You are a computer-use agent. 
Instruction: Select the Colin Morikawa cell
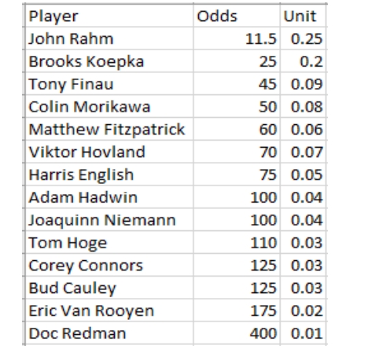tap(109, 106)
